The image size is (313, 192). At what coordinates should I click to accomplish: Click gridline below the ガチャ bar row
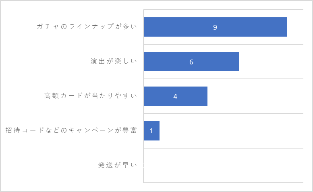pos(224,44)
